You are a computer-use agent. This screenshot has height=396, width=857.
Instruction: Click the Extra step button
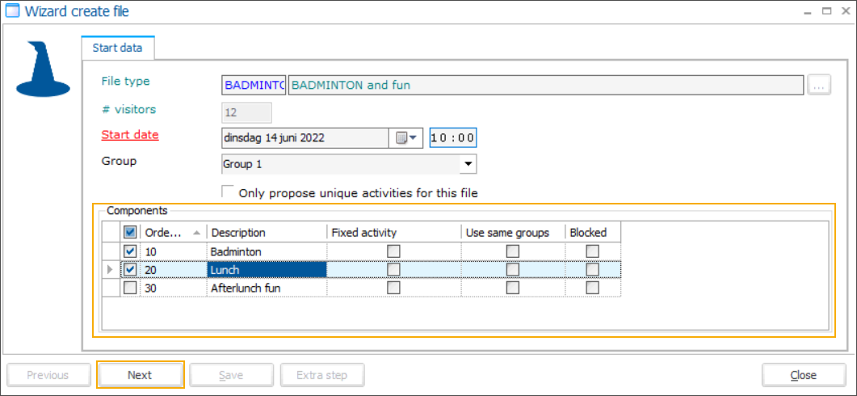pyautogui.click(x=322, y=375)
